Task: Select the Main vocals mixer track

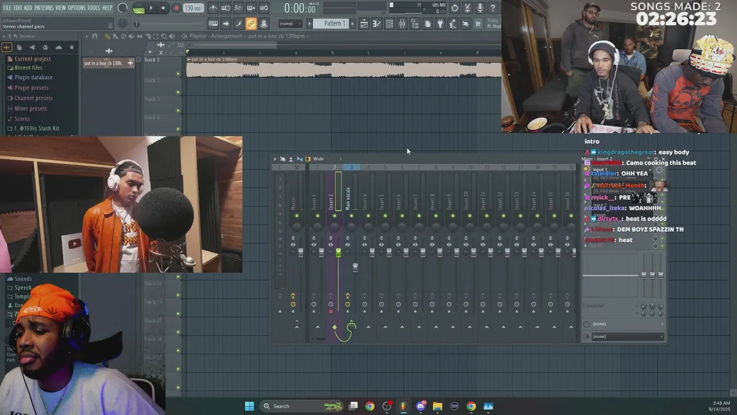Action: tap(348, 198)
